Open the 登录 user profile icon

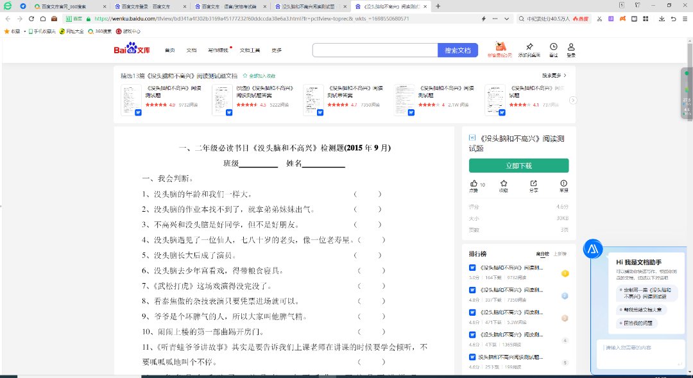(x=570, y=47)
